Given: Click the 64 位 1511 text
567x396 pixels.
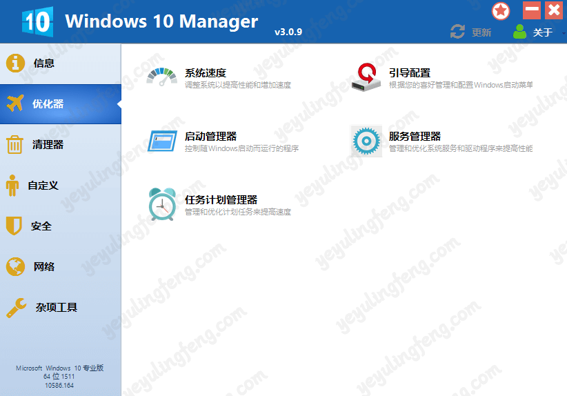Looking at the screenshot, I should point(59,377).
